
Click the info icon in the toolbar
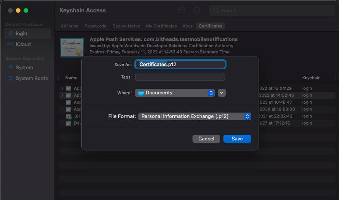[x=197, y=10]
